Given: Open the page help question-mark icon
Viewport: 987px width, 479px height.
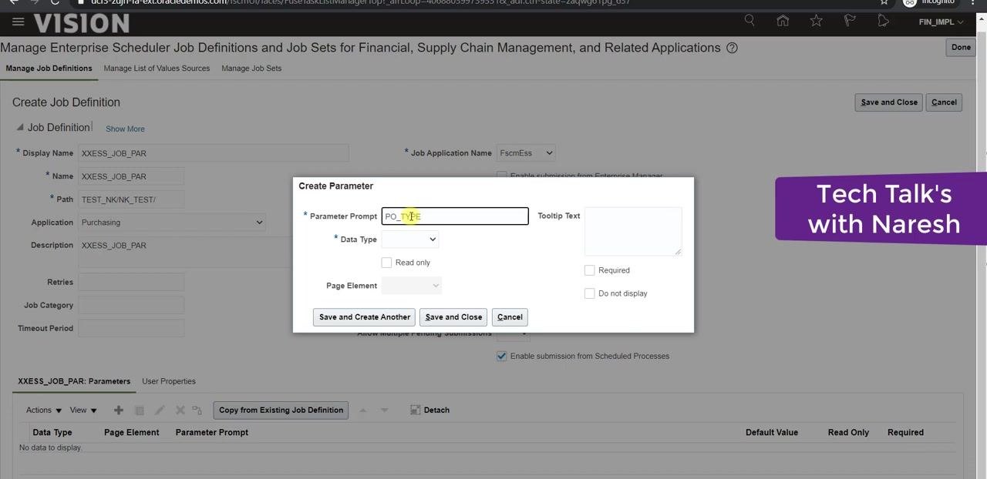Looking at the screenshot, I should click(733, 48).
